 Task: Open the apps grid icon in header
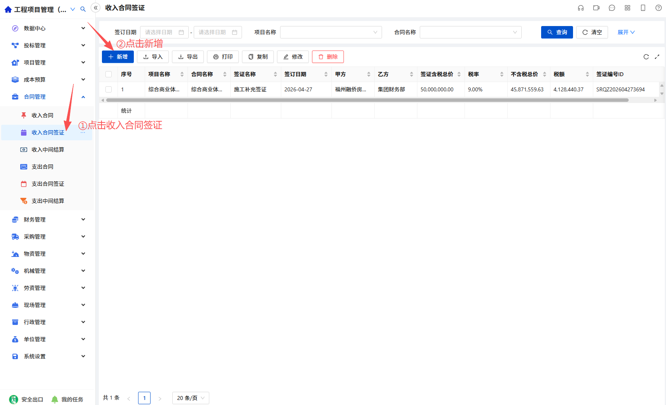(x=627, y=8)
